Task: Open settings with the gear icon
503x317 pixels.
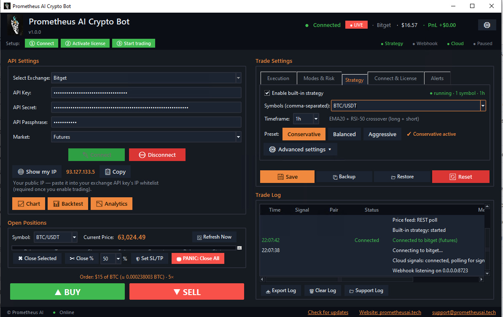Action: 487,25
